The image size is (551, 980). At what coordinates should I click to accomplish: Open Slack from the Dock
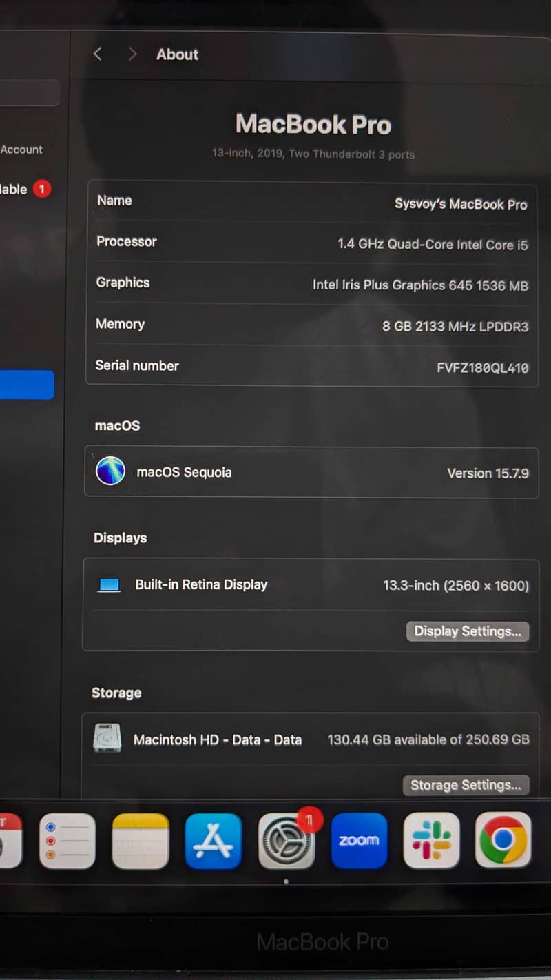tap(431, 840)
